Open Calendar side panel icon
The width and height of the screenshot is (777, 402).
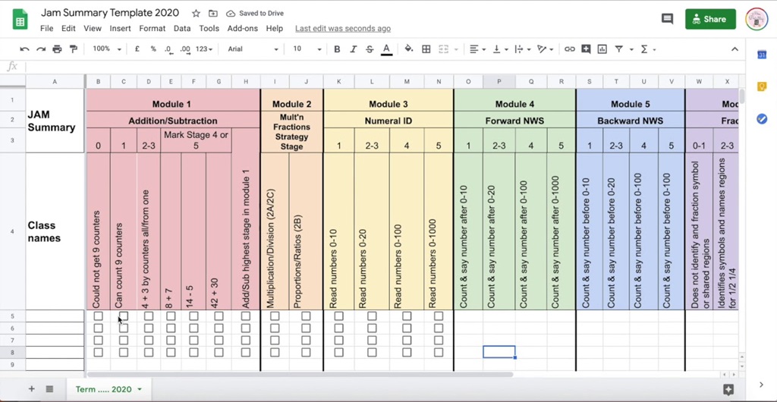tap(762, 55)
